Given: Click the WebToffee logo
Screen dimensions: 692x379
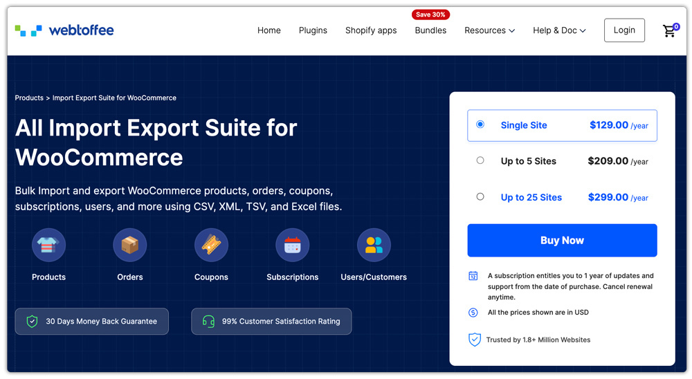Looking at the screenshot, I should tap(64, 30).
